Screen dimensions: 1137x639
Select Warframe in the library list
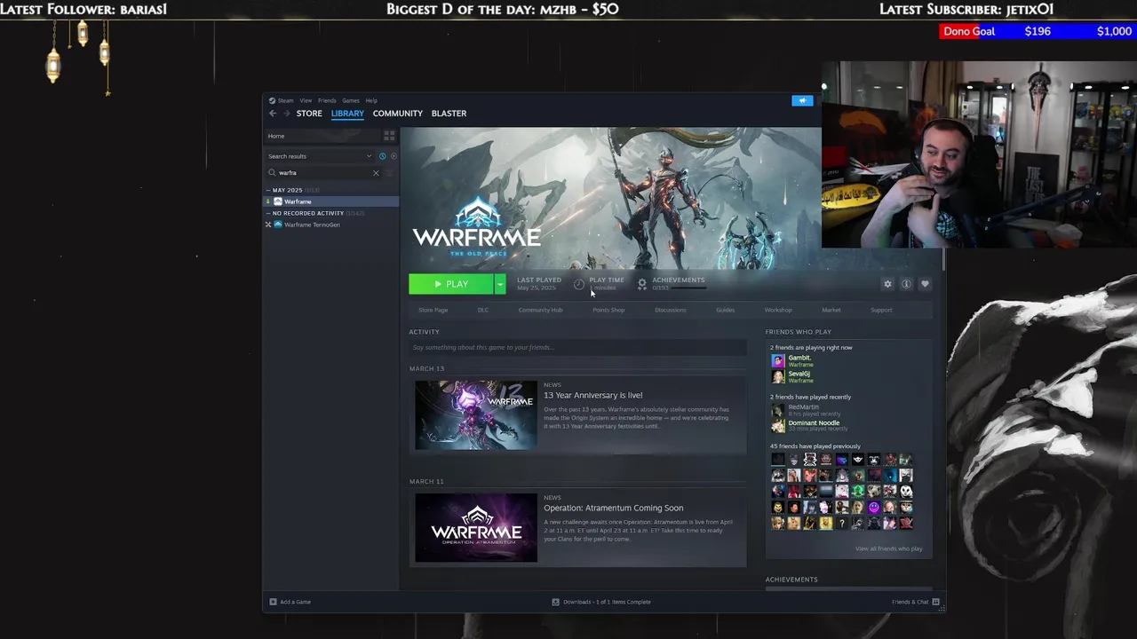[x=331, y=201]
